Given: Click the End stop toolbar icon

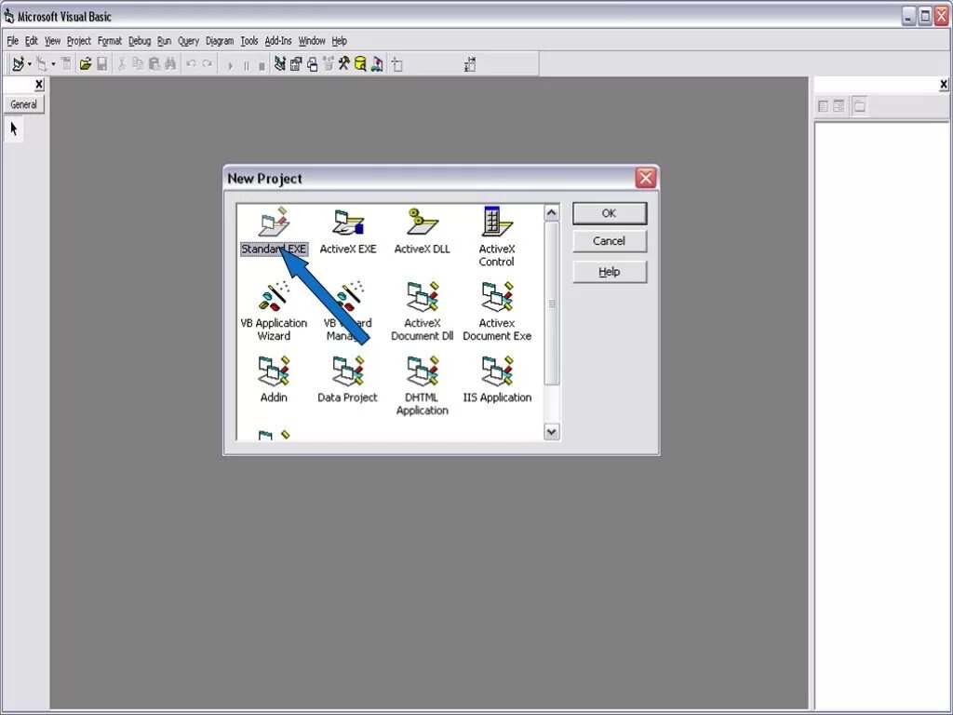Looking at the screenshot, I should (262, 65).
